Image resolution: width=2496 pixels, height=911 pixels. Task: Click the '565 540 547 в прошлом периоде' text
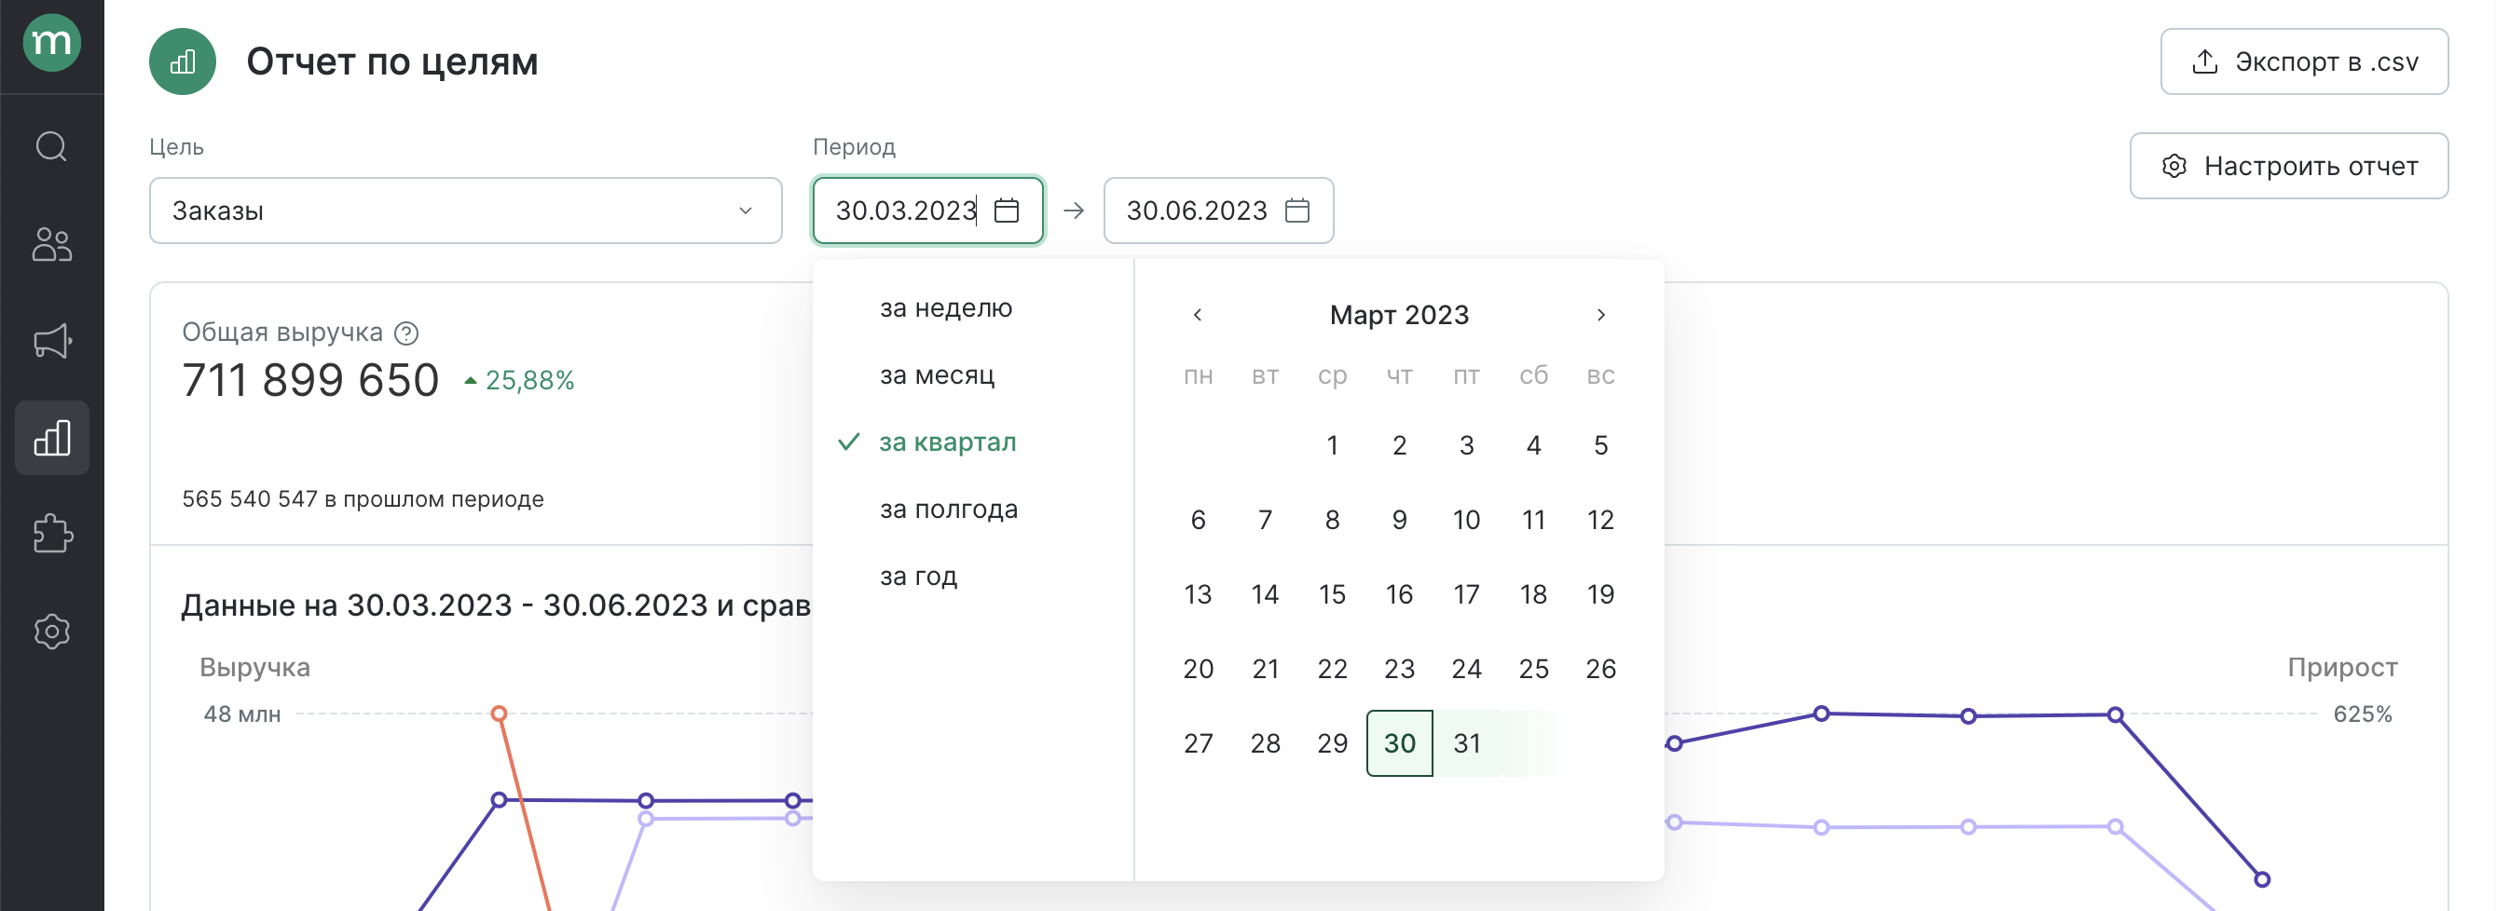[x=363, y=499]
